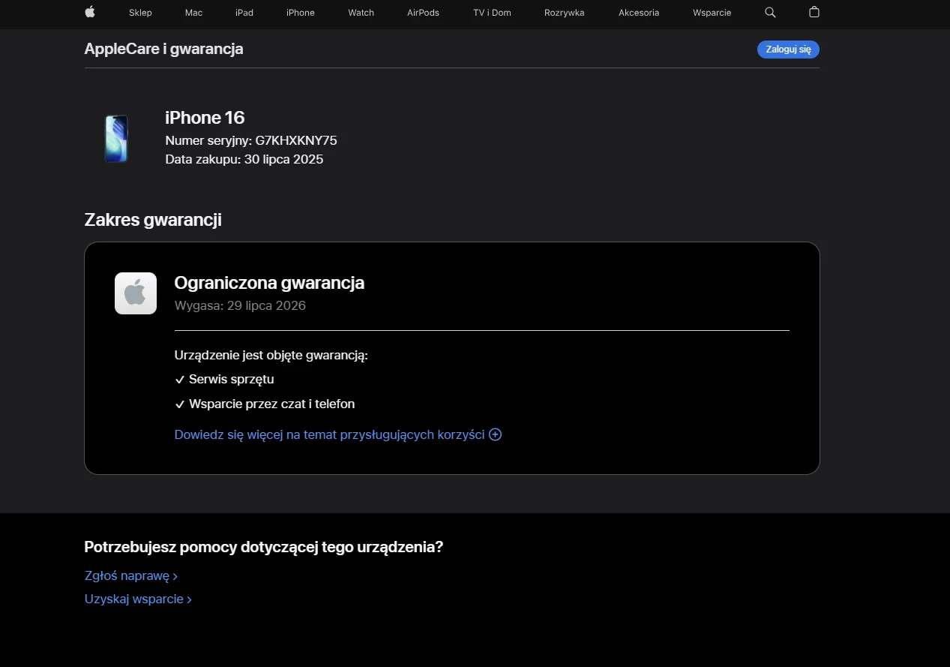
Task: Select iPhone in the top navigation
Action: pos(300,13)
